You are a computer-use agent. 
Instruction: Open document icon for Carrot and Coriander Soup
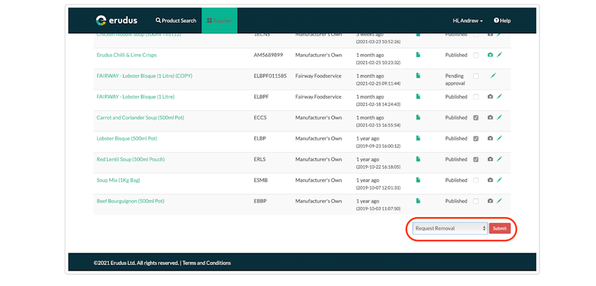418,117
